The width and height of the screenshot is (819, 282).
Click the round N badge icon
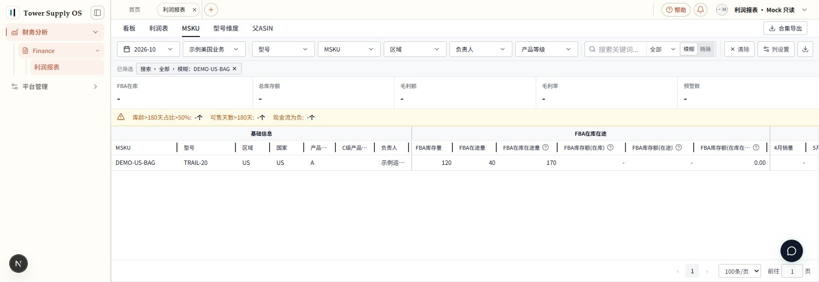point(19,264)
